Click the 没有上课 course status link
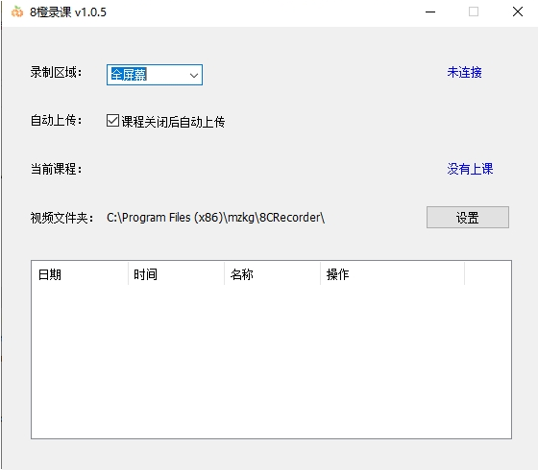 coord(470,169)
